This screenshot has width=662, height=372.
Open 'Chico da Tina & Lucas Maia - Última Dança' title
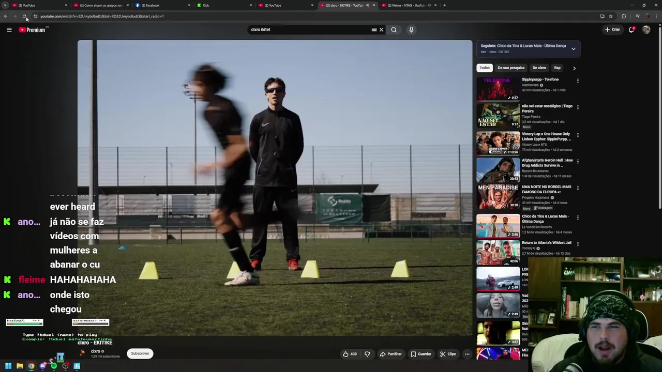coord(545,219)
